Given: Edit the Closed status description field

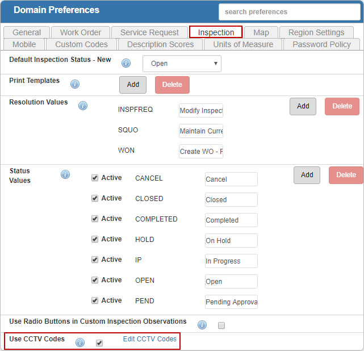Looking at the screenshot, I should [x=232, y=200].
